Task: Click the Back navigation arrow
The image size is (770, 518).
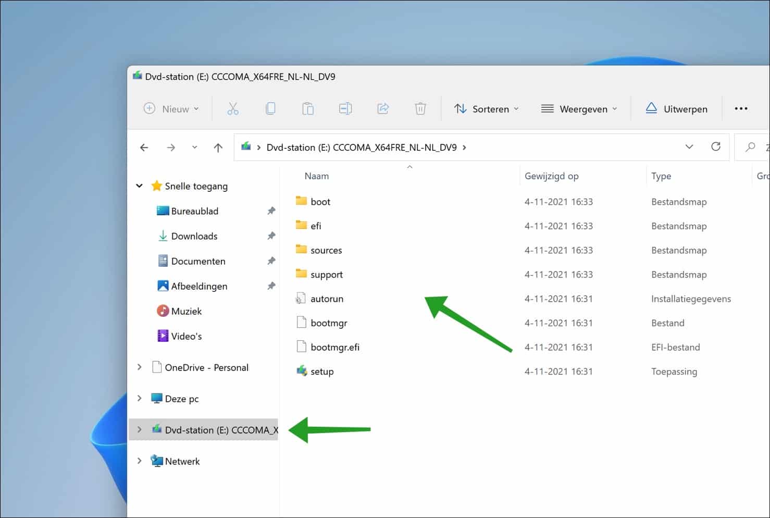Action: click(x=144, y=147)
